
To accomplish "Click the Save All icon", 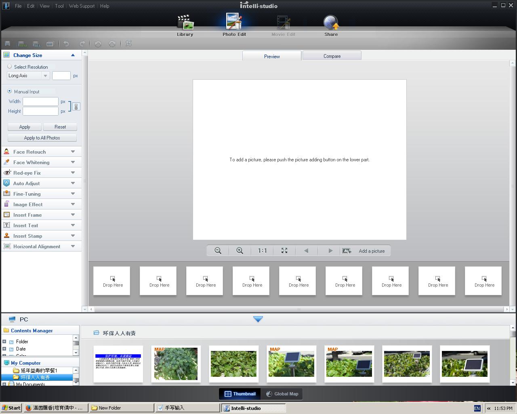I will pyautogui.click(x=36, y=44).
